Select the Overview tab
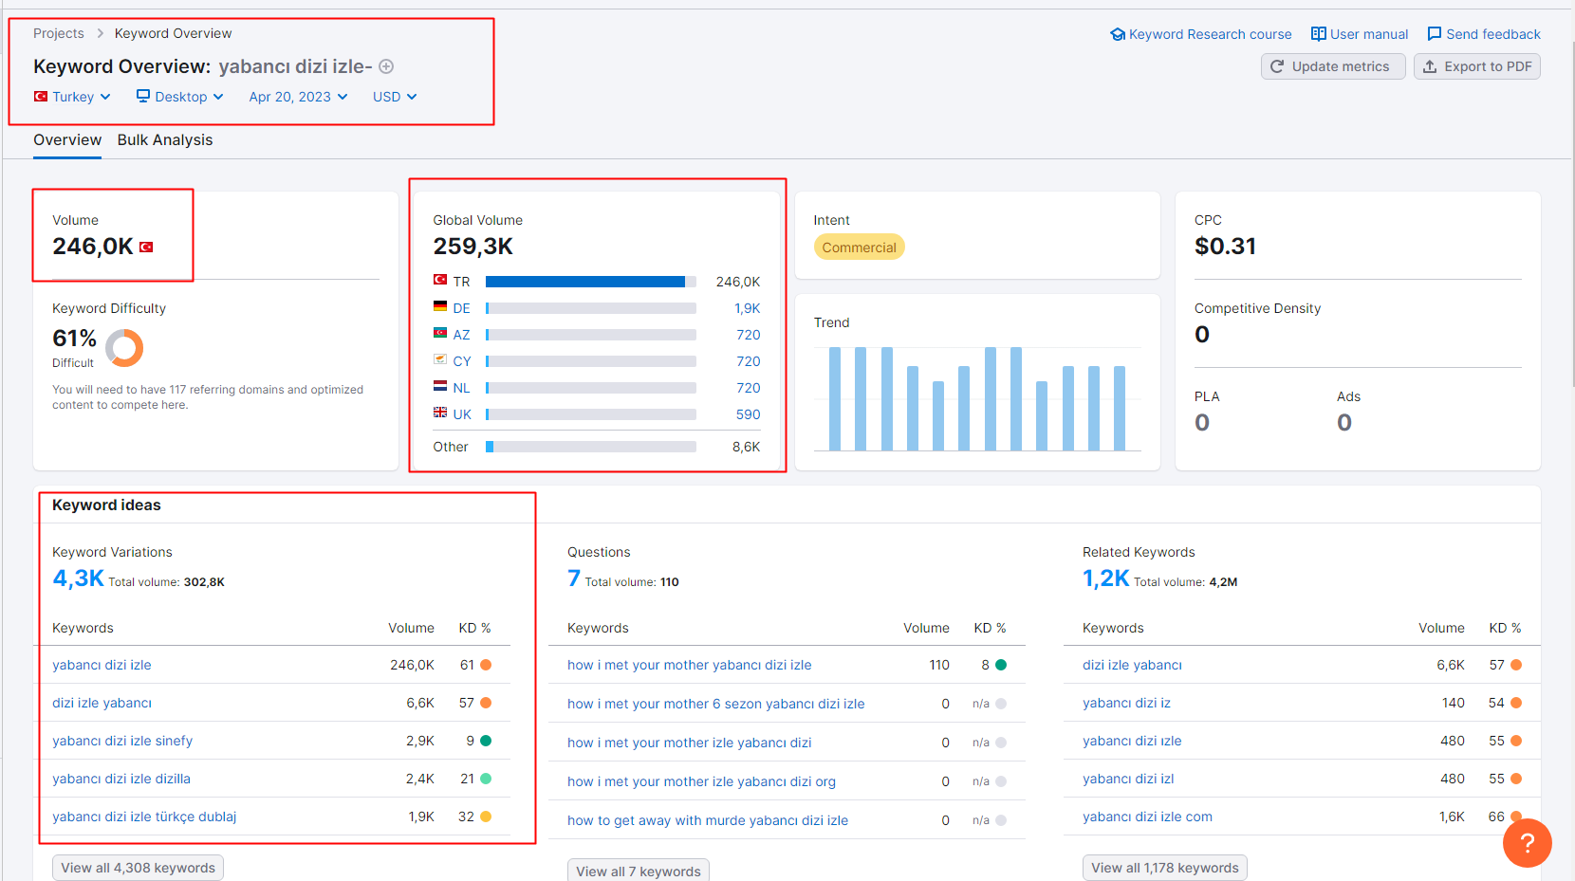Viewport: 1575px width, 881px height. point(67,140)
